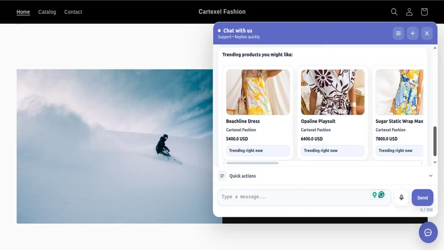Expand the Quick actions chevron
Screen dimensions: 444x250
431,176
